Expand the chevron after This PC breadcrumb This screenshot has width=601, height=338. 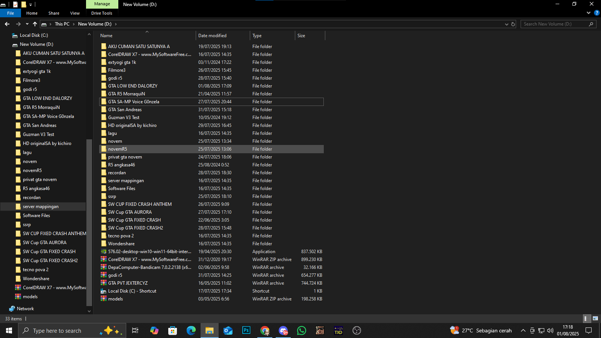coord(74,24)
